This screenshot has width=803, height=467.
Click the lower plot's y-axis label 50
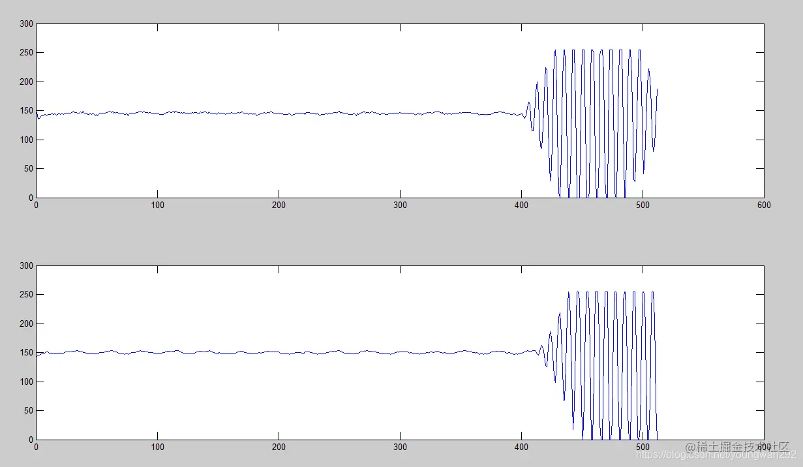[x=28, y=411]
